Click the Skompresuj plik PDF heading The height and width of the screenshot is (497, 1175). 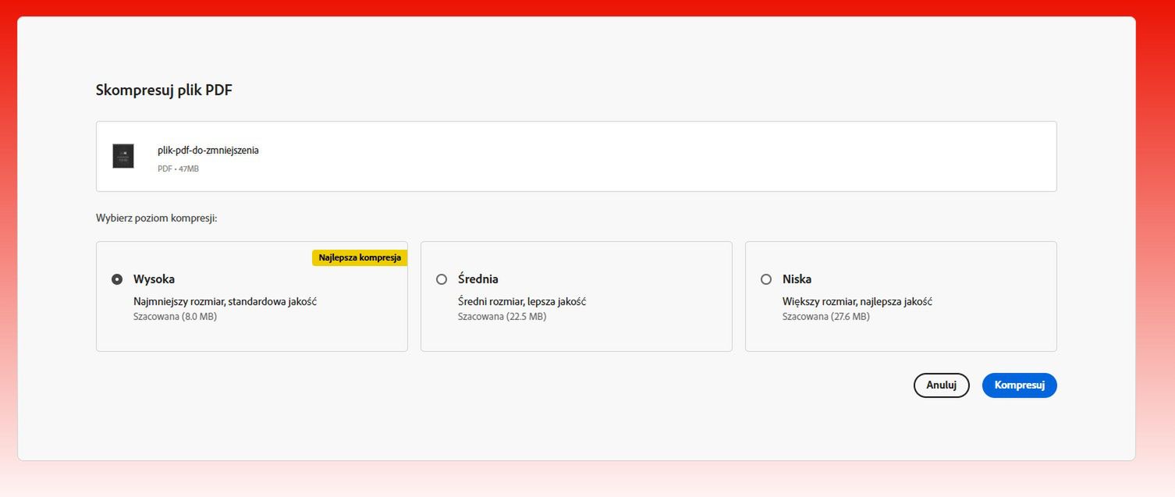pyautogui.click(x=162, y=90)
